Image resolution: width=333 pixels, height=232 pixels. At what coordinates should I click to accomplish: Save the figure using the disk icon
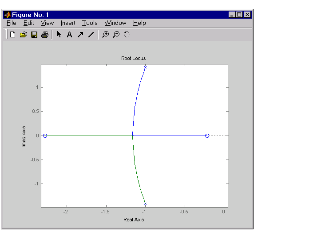click(34, 35)
